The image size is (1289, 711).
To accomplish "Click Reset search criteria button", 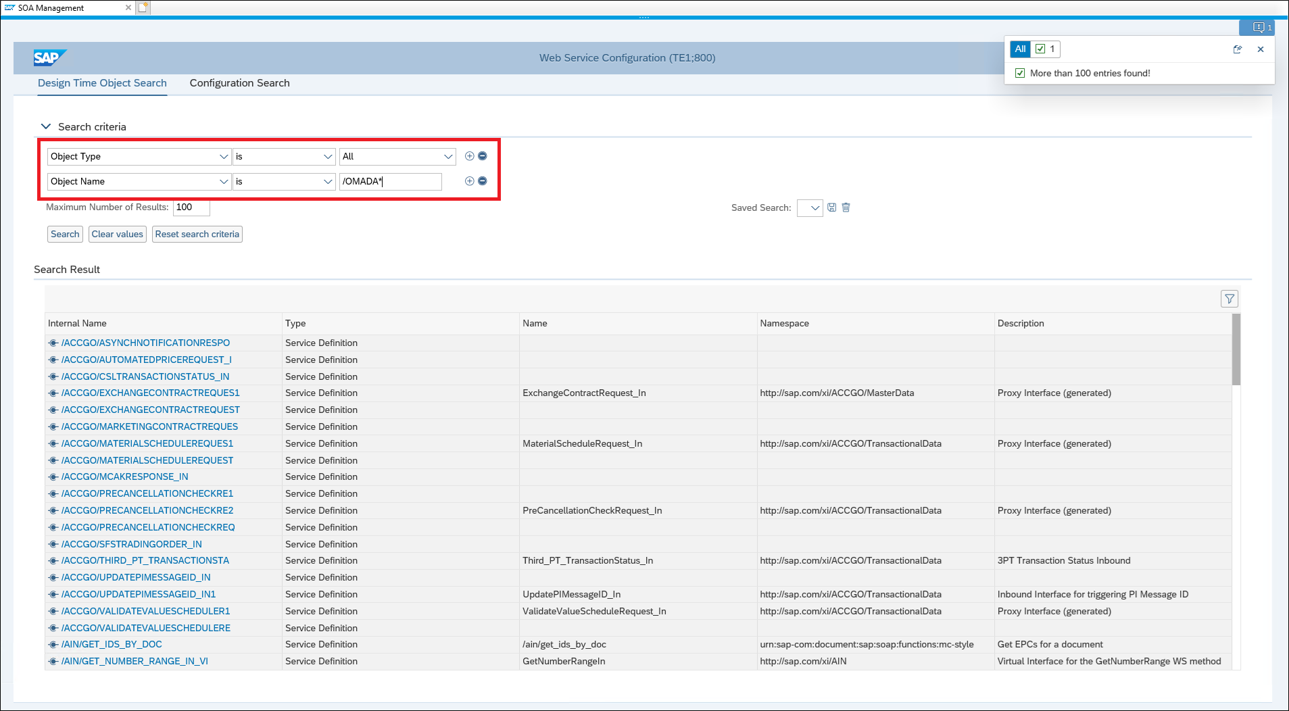I will [x=197, y=234].
